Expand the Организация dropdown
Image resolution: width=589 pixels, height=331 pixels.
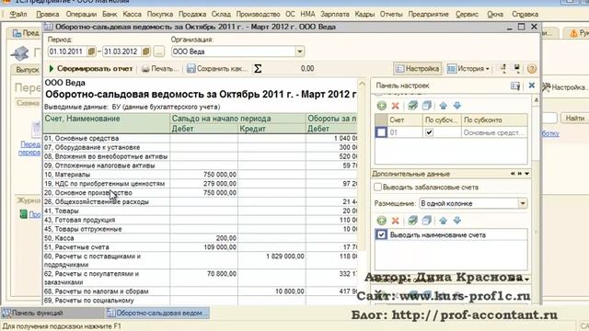tap(299, 51)
